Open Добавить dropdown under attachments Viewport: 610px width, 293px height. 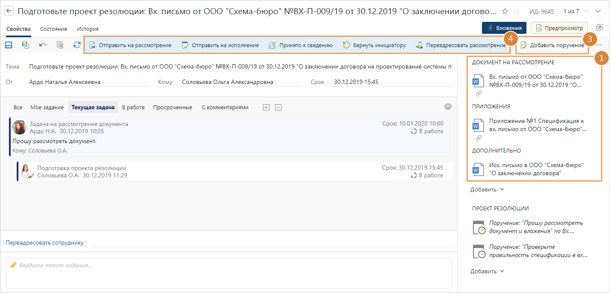(487, 189)
